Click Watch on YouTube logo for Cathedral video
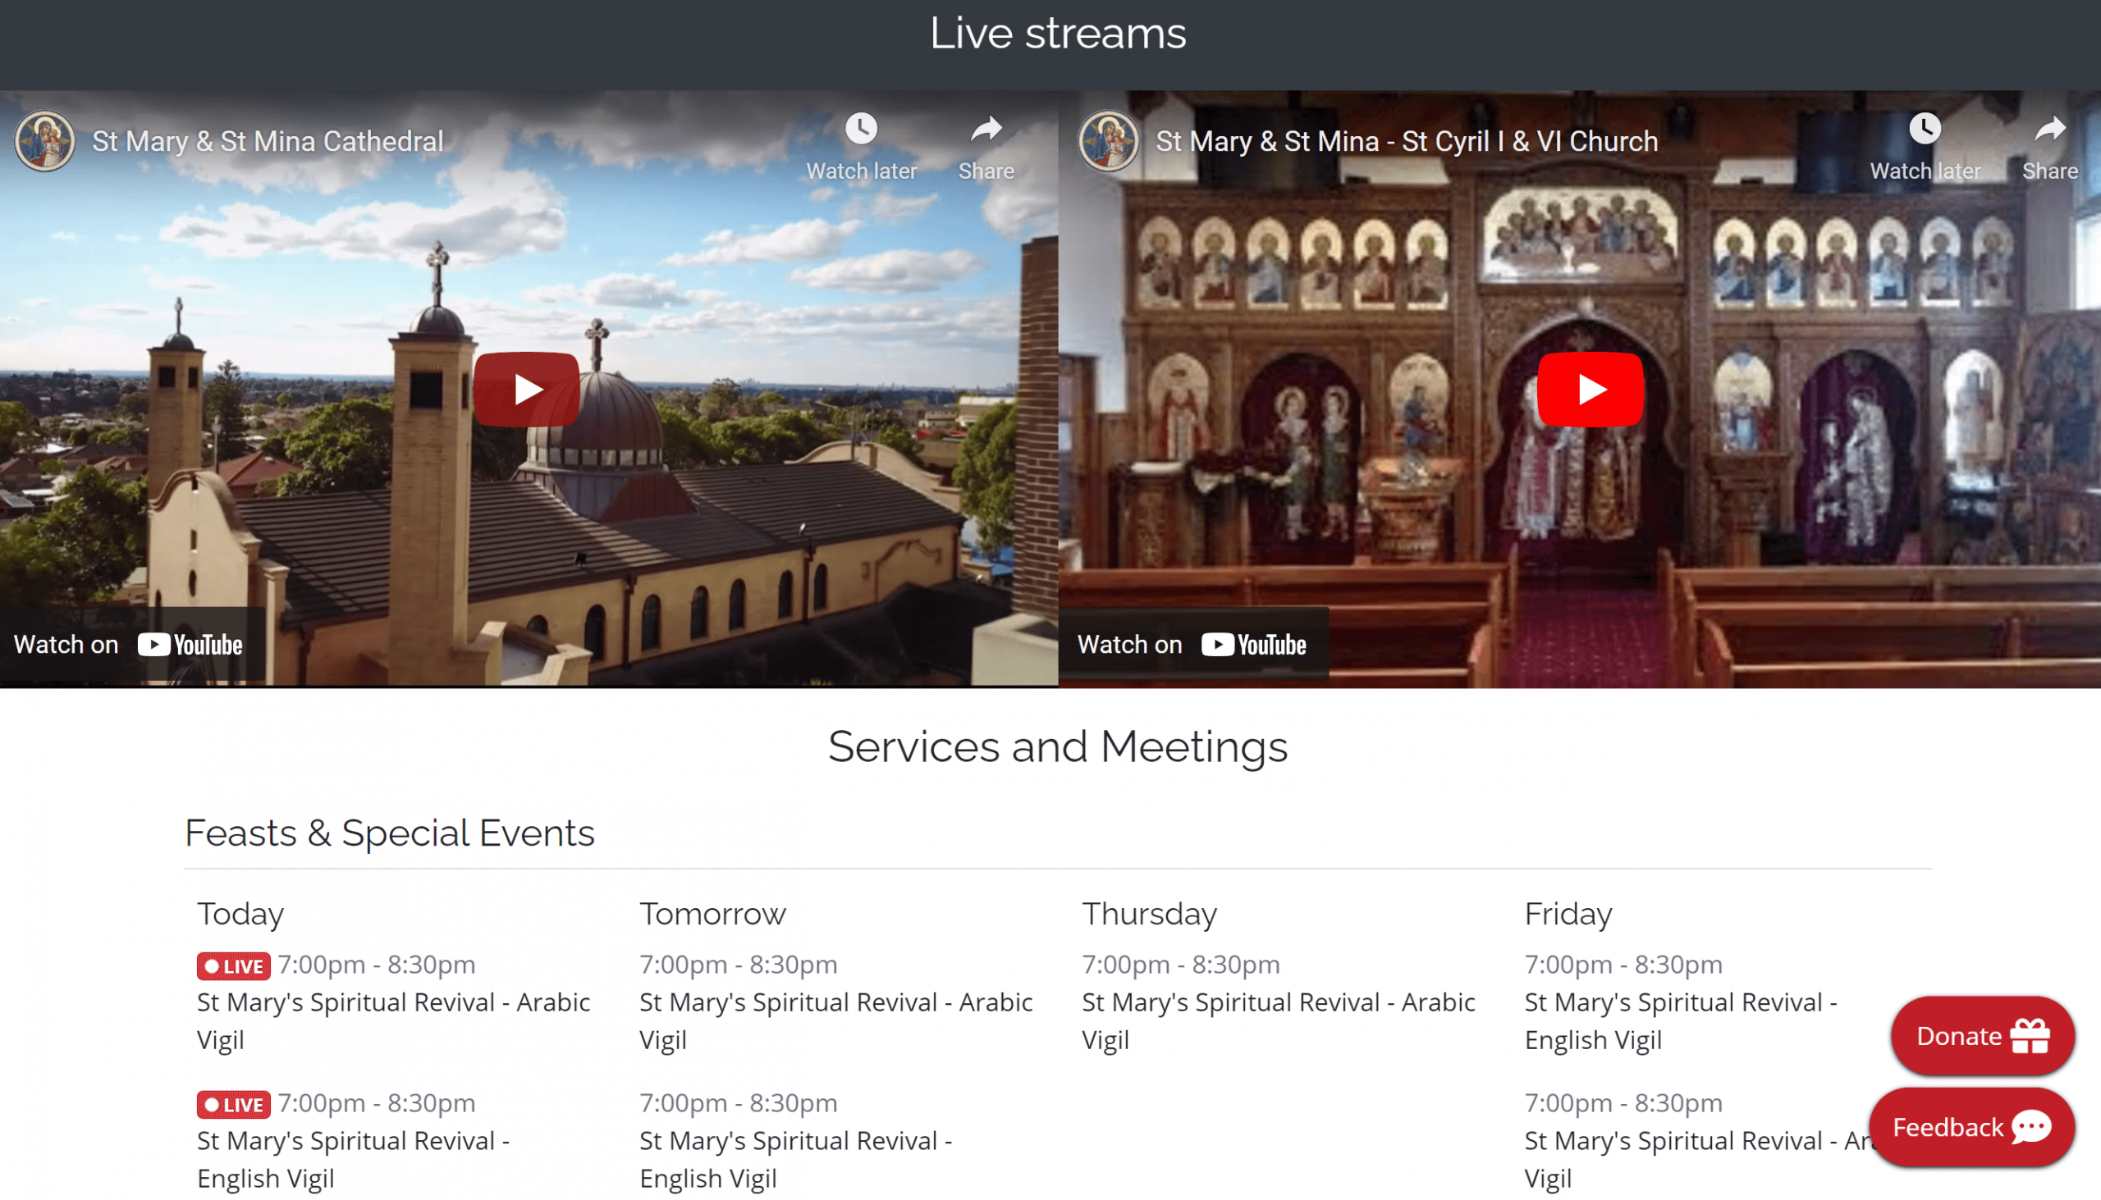The width and height of the screenshot is (2101, 1200). (190, 645)
